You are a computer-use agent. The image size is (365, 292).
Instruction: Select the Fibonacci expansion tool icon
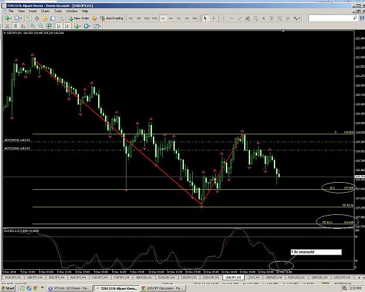click(x=279, y=18)
